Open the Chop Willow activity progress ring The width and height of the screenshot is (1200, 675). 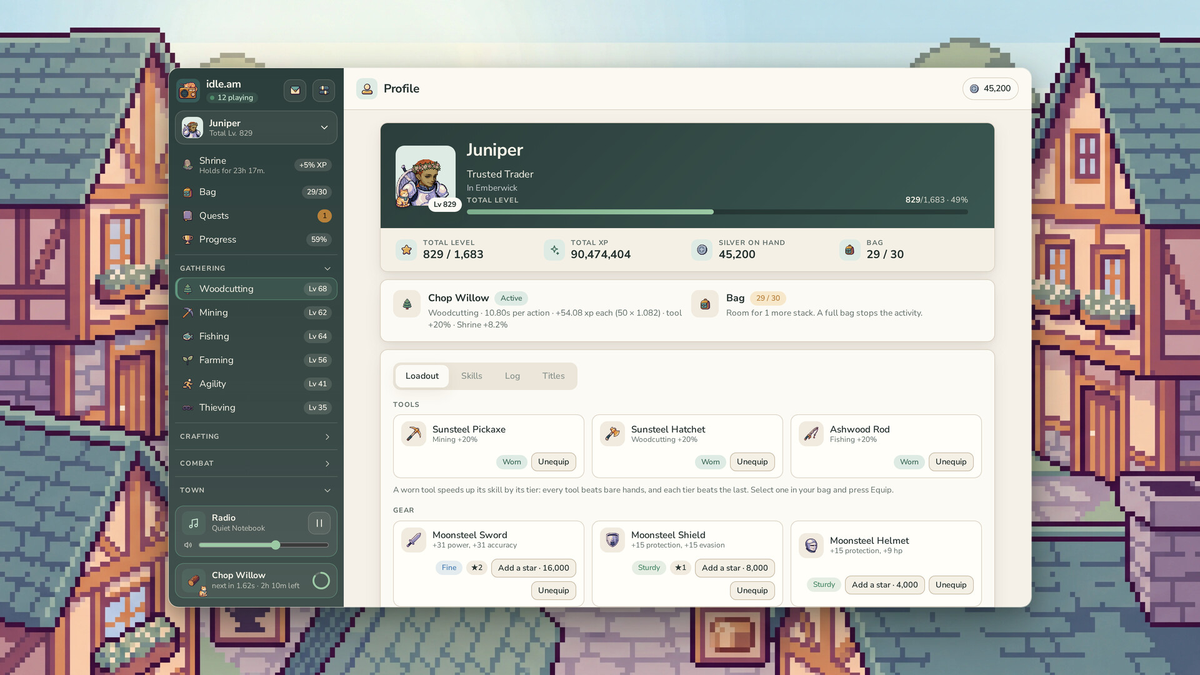point(321,581)
